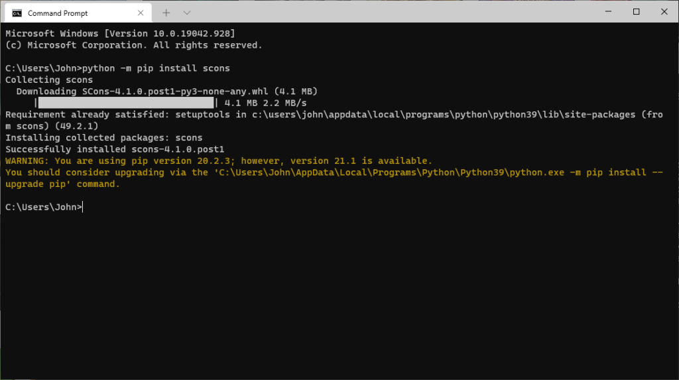The width and height of the screenshot is (679, 380).
Task: Select the Command Prompt tab label
Action: pyautogui.click(x=58, y=13)
